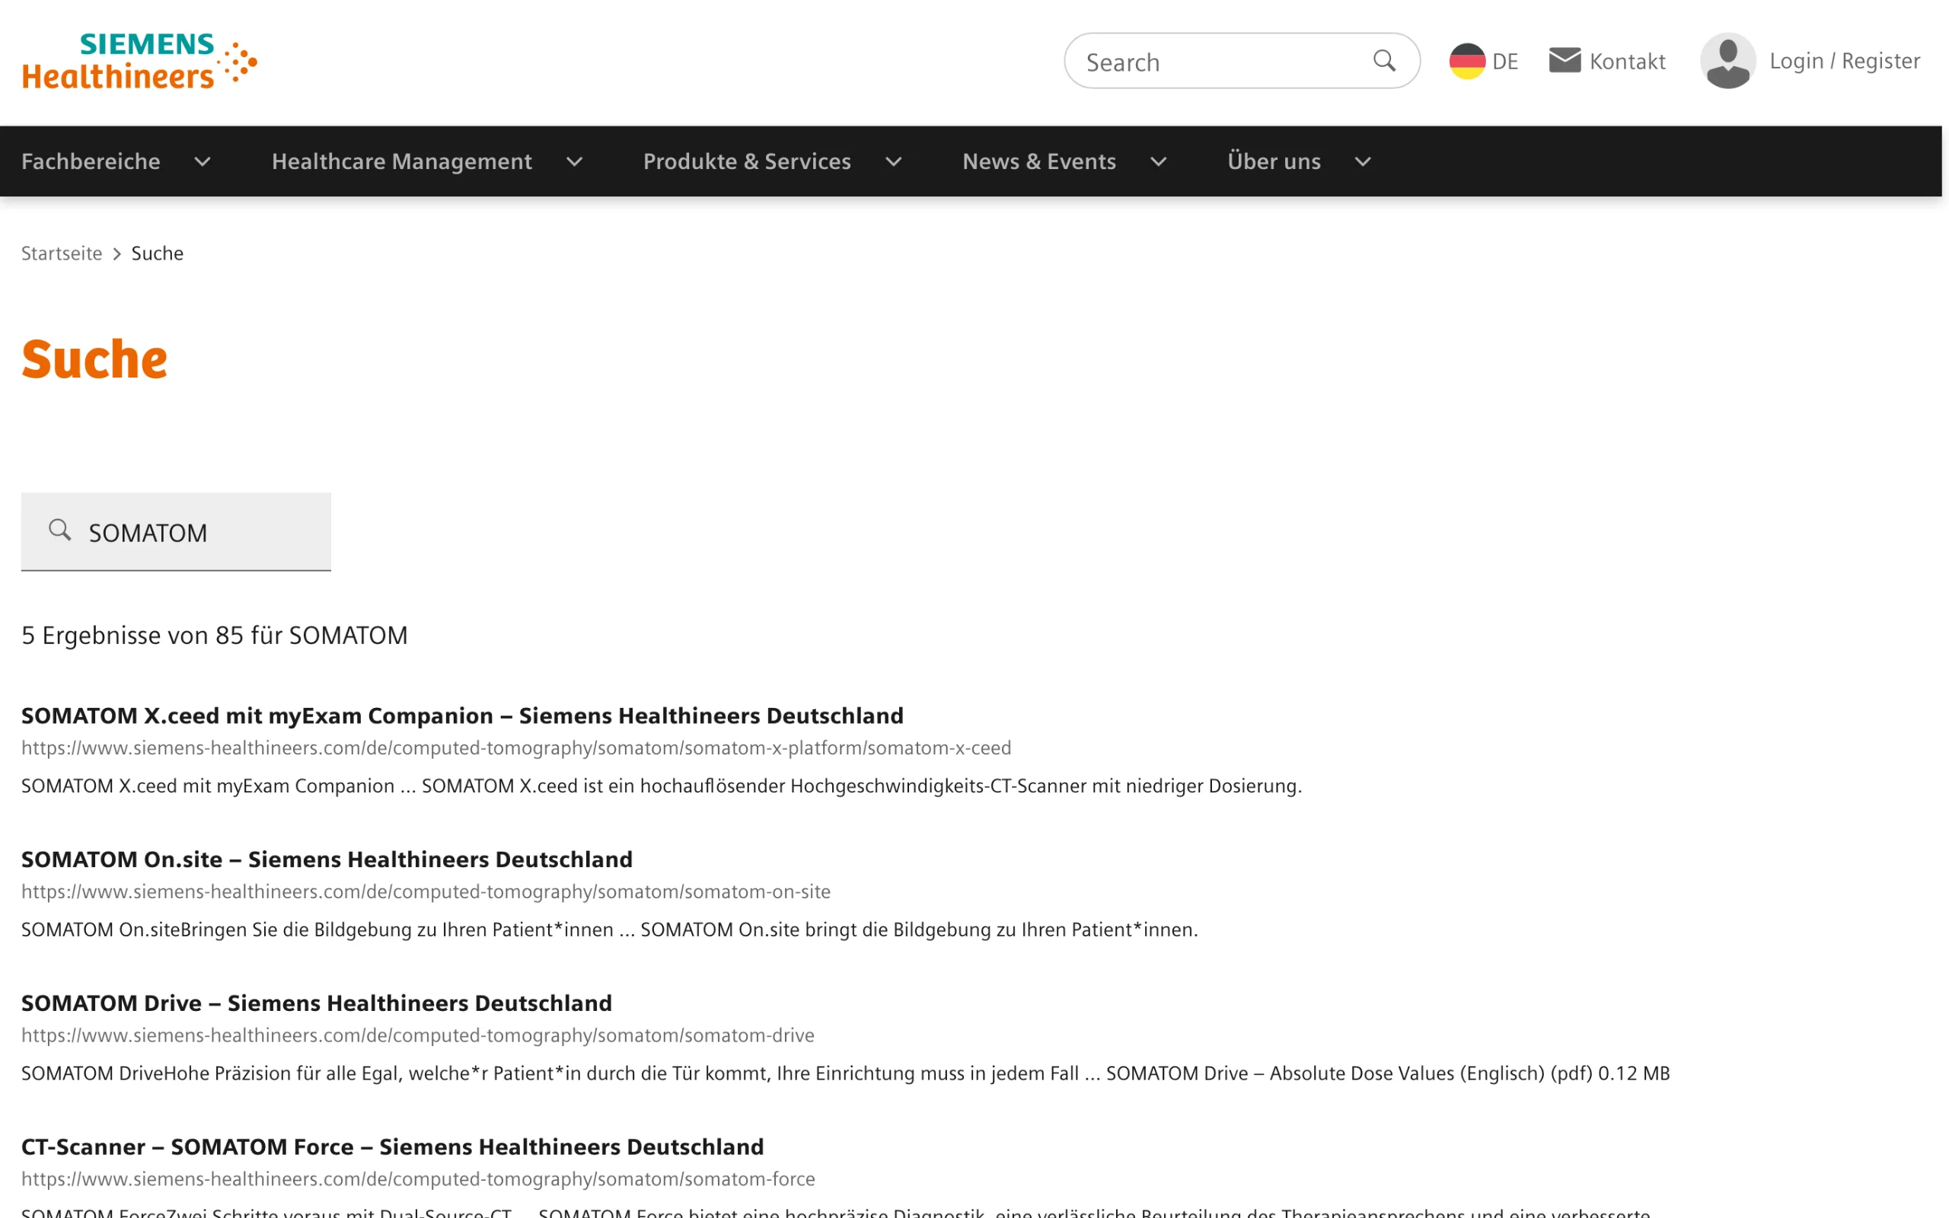Open SOMATOM X.ceed mit myExam Companion result
The height and width of the screenshot is (1218, 1949).
(462, 716)
